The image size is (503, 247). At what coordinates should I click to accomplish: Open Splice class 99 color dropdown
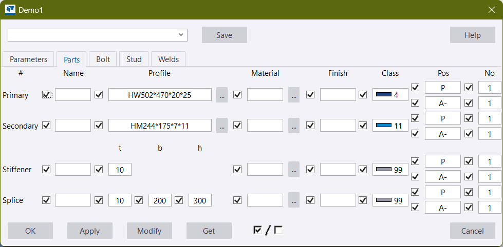click(x=390, y=200)
